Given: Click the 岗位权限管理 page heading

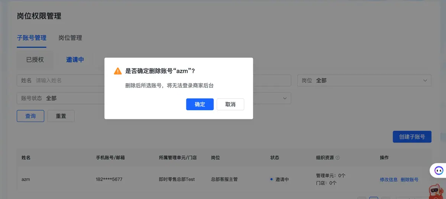Looking at the screenshot, I should [39, 16].
